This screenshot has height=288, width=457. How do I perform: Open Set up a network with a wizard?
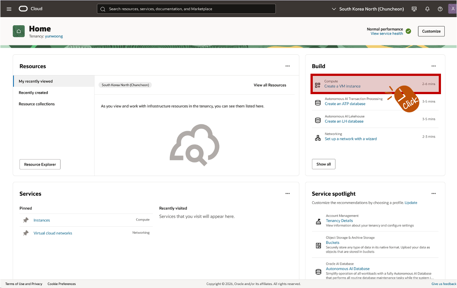tap(351, 139)
